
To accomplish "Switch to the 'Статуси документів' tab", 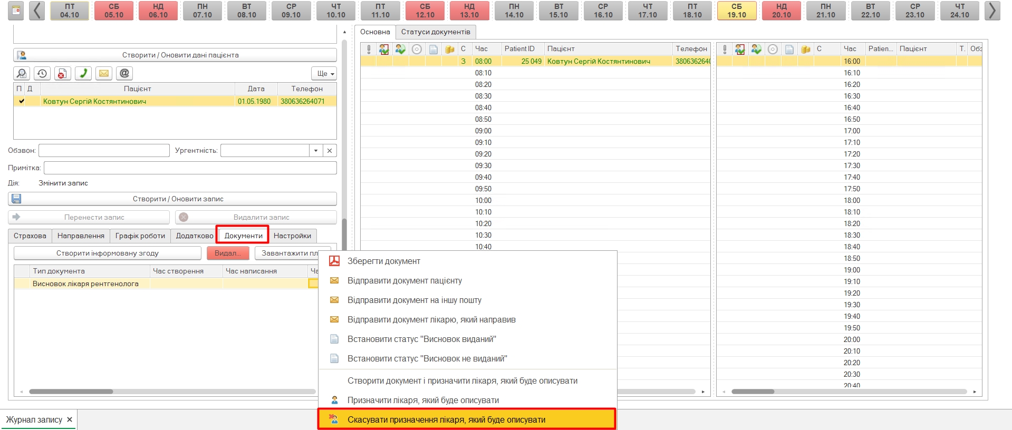I will (x=436, y=32).
